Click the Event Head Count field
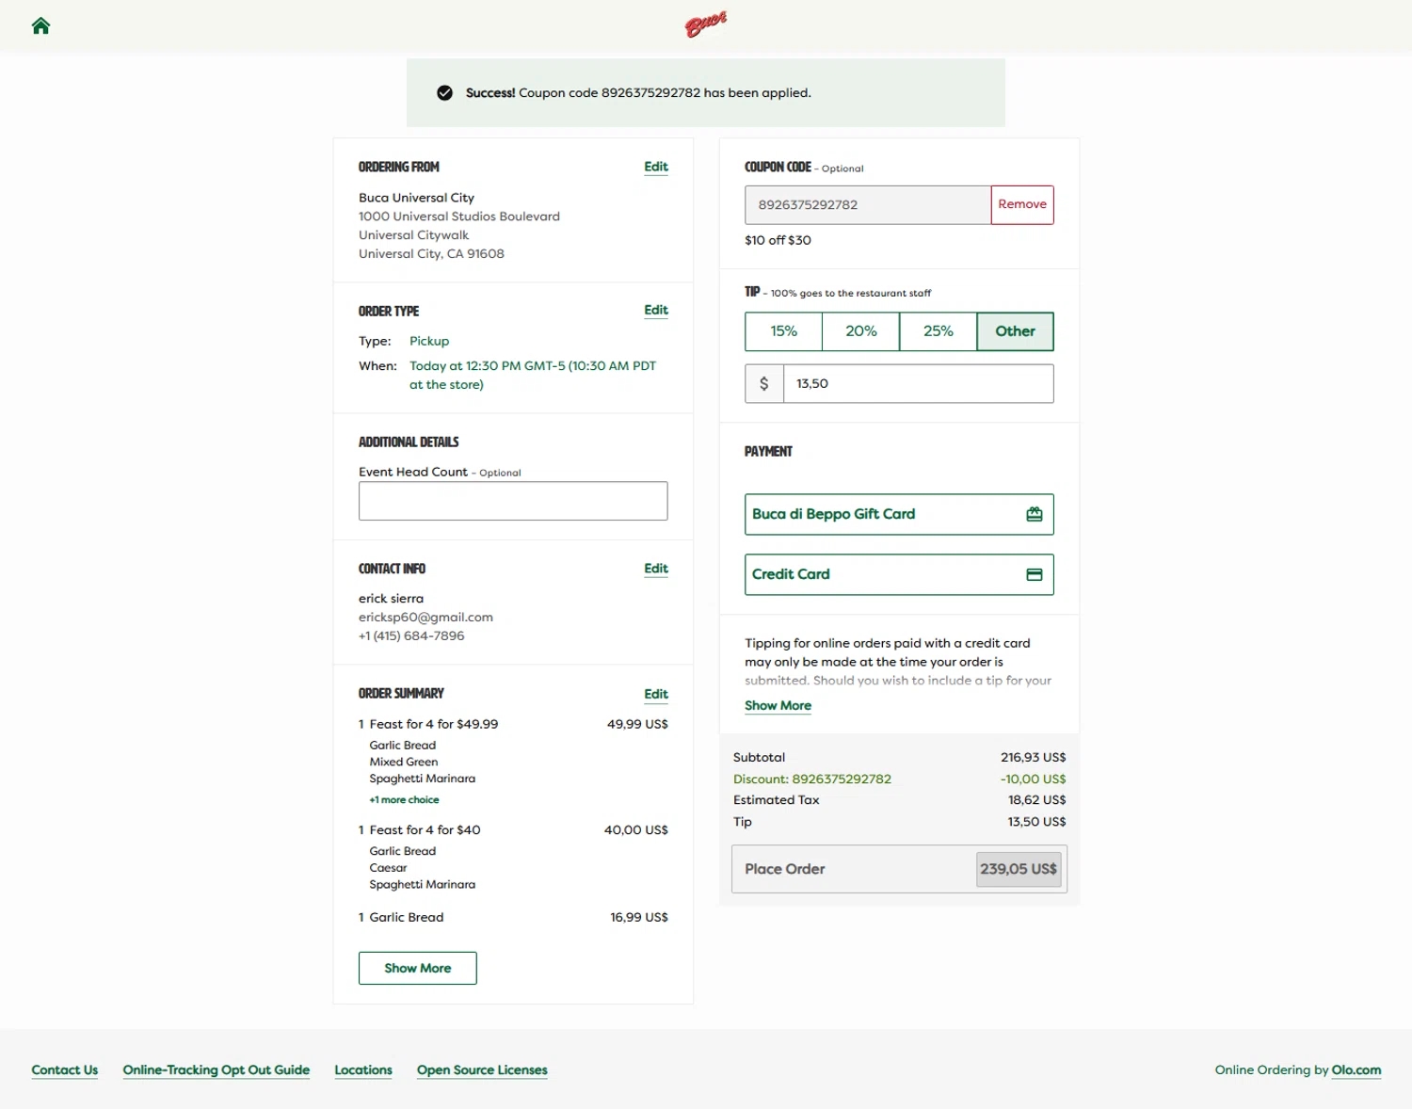The height and width of the screenshot is (1109, 1412). click(x=513, y=501)
